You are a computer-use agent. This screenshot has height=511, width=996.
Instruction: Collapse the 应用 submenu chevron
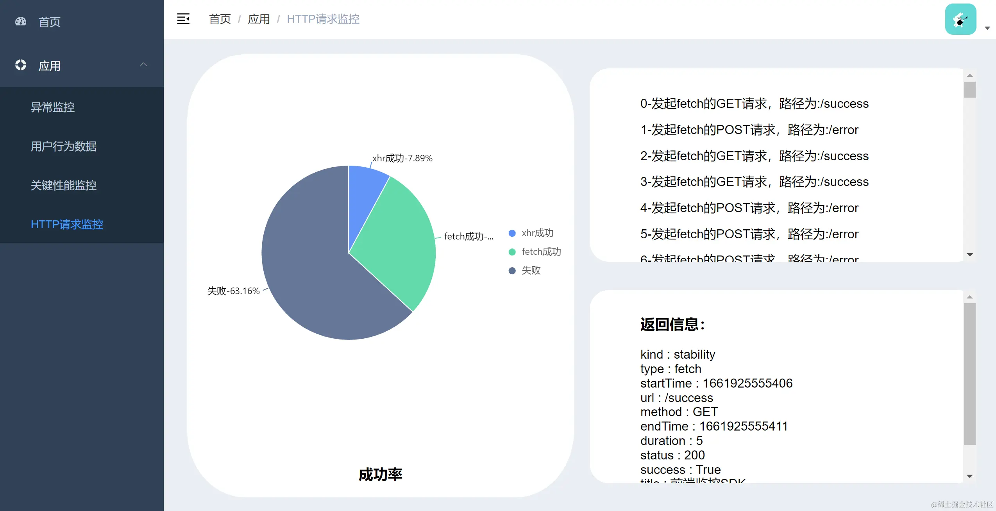(x=143, y=65)
